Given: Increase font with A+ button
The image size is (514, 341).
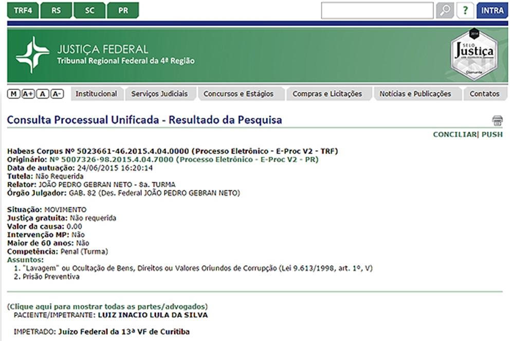Looking at the screenshot, I should pos(28,94).
